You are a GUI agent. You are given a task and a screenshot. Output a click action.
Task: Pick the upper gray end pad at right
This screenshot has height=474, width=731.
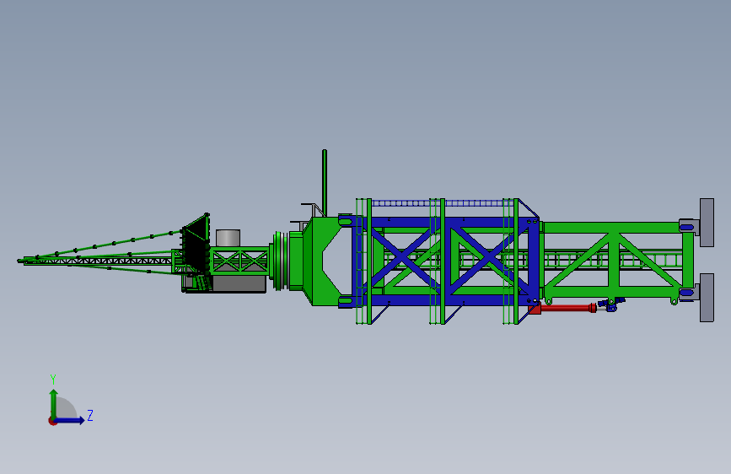coord(707,223)
